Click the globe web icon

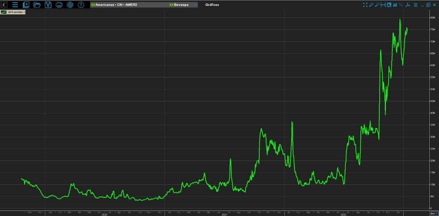[70, 5]
